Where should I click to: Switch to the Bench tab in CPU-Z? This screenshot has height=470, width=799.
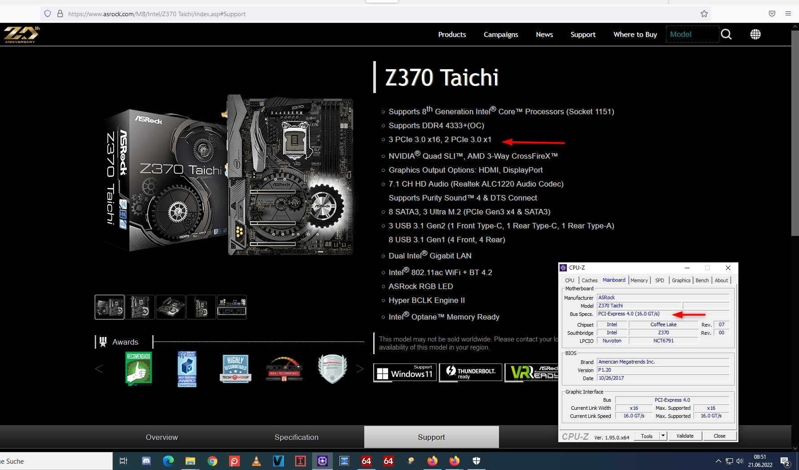tap(702, 280)
